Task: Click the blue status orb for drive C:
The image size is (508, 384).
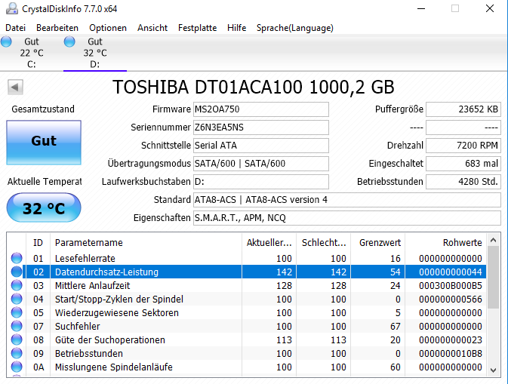Action: [x=6, y=41]
